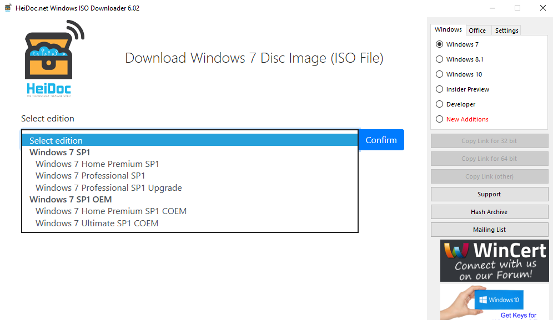
Task: Click the HeiDoc treasure chest logo
Action: 54,58
